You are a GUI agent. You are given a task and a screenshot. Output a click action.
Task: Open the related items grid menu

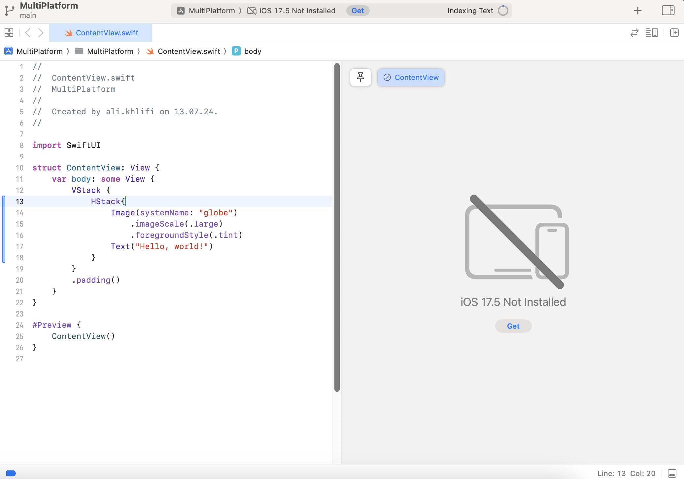[9, 33]
